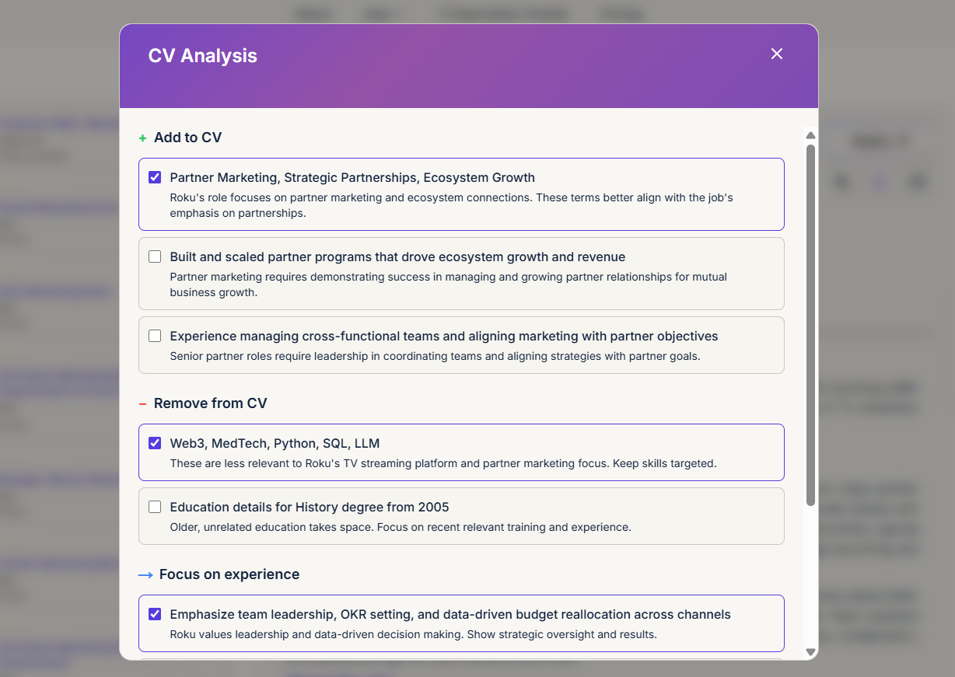
Task: Close the CV Analysis dialog
Action: click(x=776, y=54)
